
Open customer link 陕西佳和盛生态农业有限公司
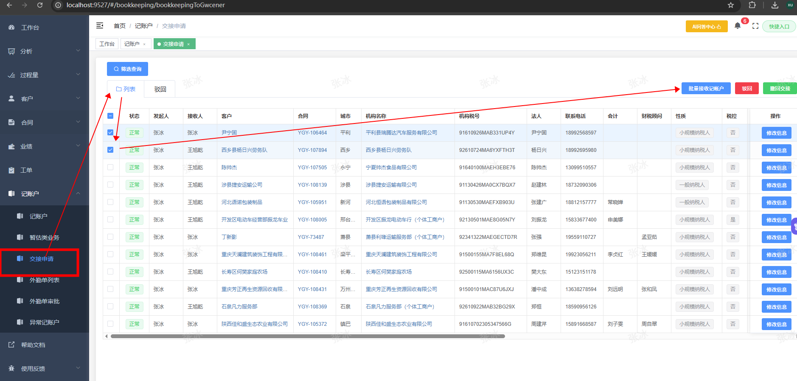pyautogui.click(x=255, y=324)
